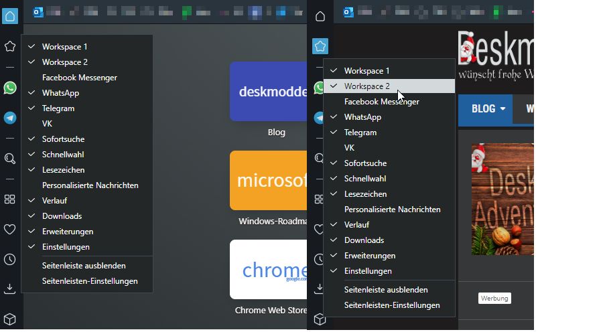The height and width of the screenshot is (332, 605).
Task: Toggle Einstellungen in right sidebar menu
Action: point(389,271)
